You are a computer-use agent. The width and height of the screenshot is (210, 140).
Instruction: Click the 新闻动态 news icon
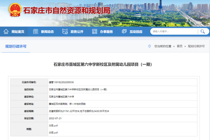(35, 32)
